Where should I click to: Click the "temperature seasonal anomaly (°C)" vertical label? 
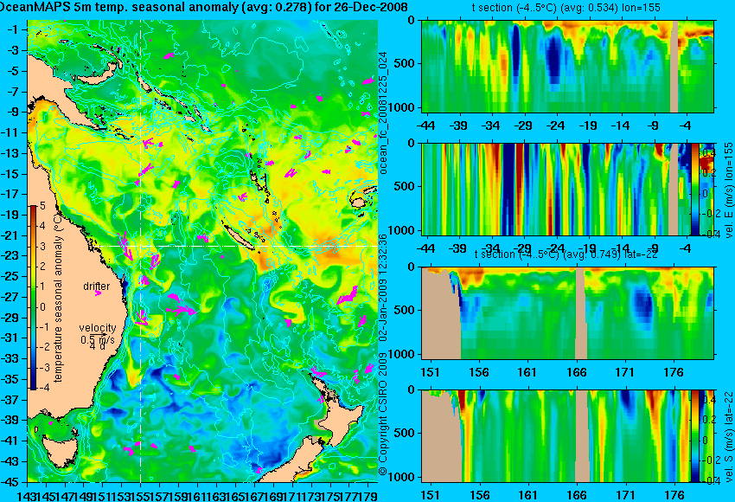pos(58,298)
